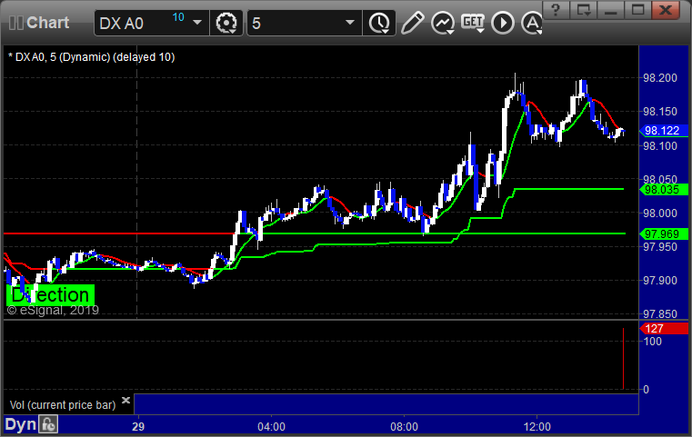
Task: Minimize the chart window
Action: coord(611,10)
